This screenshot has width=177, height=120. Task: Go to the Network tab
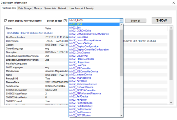(x=62, y=8)
